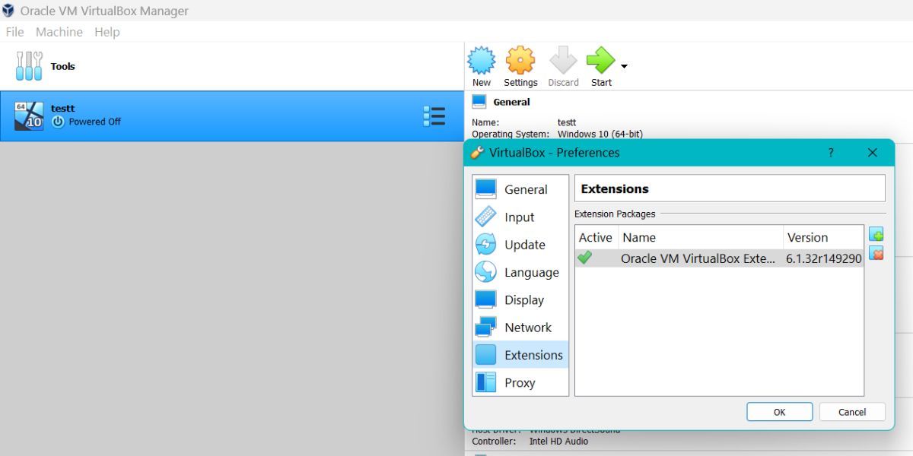Image resolution: width=913 pixels, height=456 pixels.
Task: Start the testt virtual machine
Action: tap(601, 65)
